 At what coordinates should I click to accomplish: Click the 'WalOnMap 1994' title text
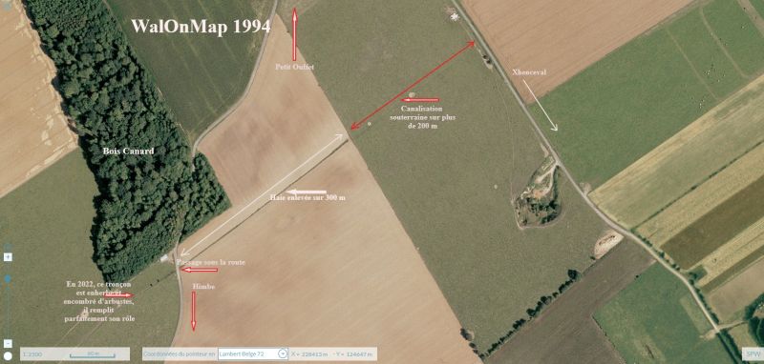201,27
